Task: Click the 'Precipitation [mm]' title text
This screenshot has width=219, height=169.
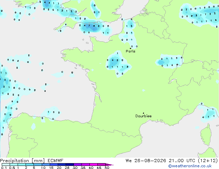Action: point(22,161)
